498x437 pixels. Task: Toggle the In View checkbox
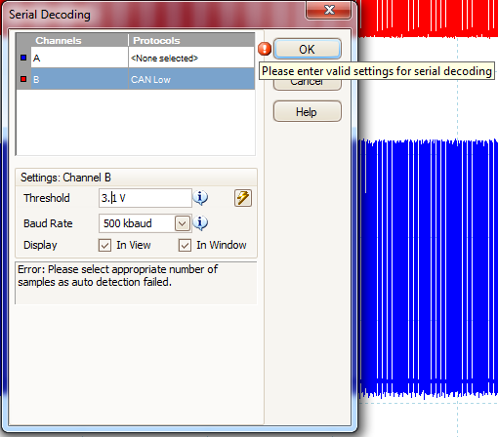pos(104,245)
